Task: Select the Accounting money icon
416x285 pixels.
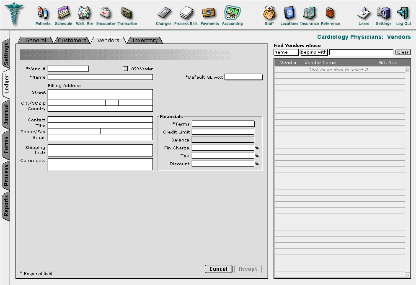Action: [232, 13]
